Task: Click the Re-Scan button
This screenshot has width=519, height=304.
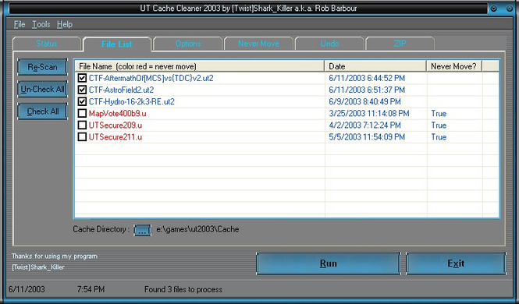Action: (42, 67)
